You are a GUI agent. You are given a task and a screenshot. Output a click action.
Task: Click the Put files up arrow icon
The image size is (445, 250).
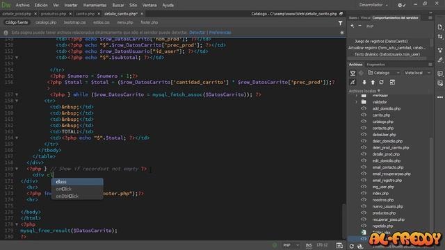click(x=373, y=82)
